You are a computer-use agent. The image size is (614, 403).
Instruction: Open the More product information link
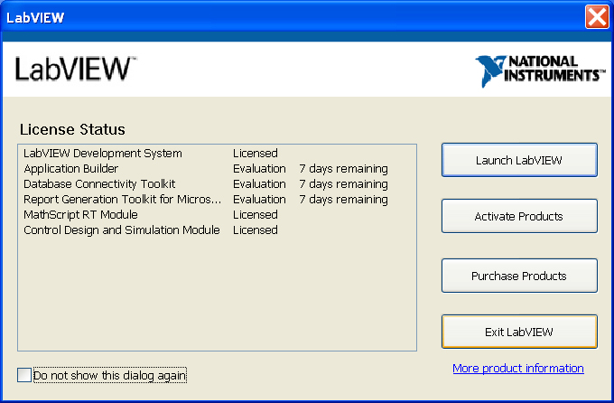click(518, 369)
